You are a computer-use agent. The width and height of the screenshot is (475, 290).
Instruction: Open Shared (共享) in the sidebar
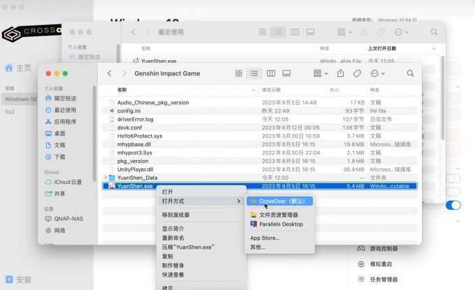pyautogui.click(x=55, y=194)
